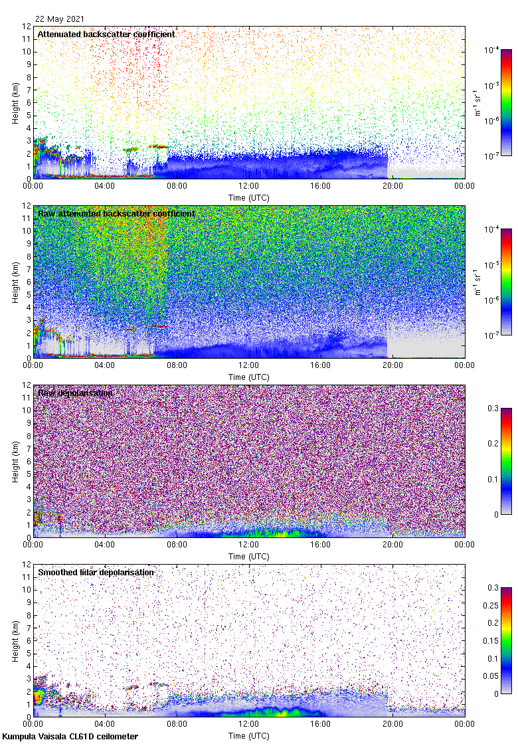Click the colour bar beside Raw depolarisation plot
This screenshot has height=744, width=518.
pos(506,461)
